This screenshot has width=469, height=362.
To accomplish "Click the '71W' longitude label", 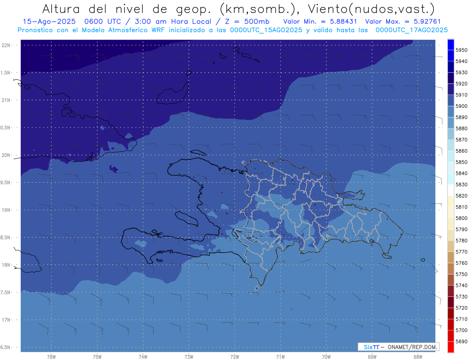I will point(280,357).
